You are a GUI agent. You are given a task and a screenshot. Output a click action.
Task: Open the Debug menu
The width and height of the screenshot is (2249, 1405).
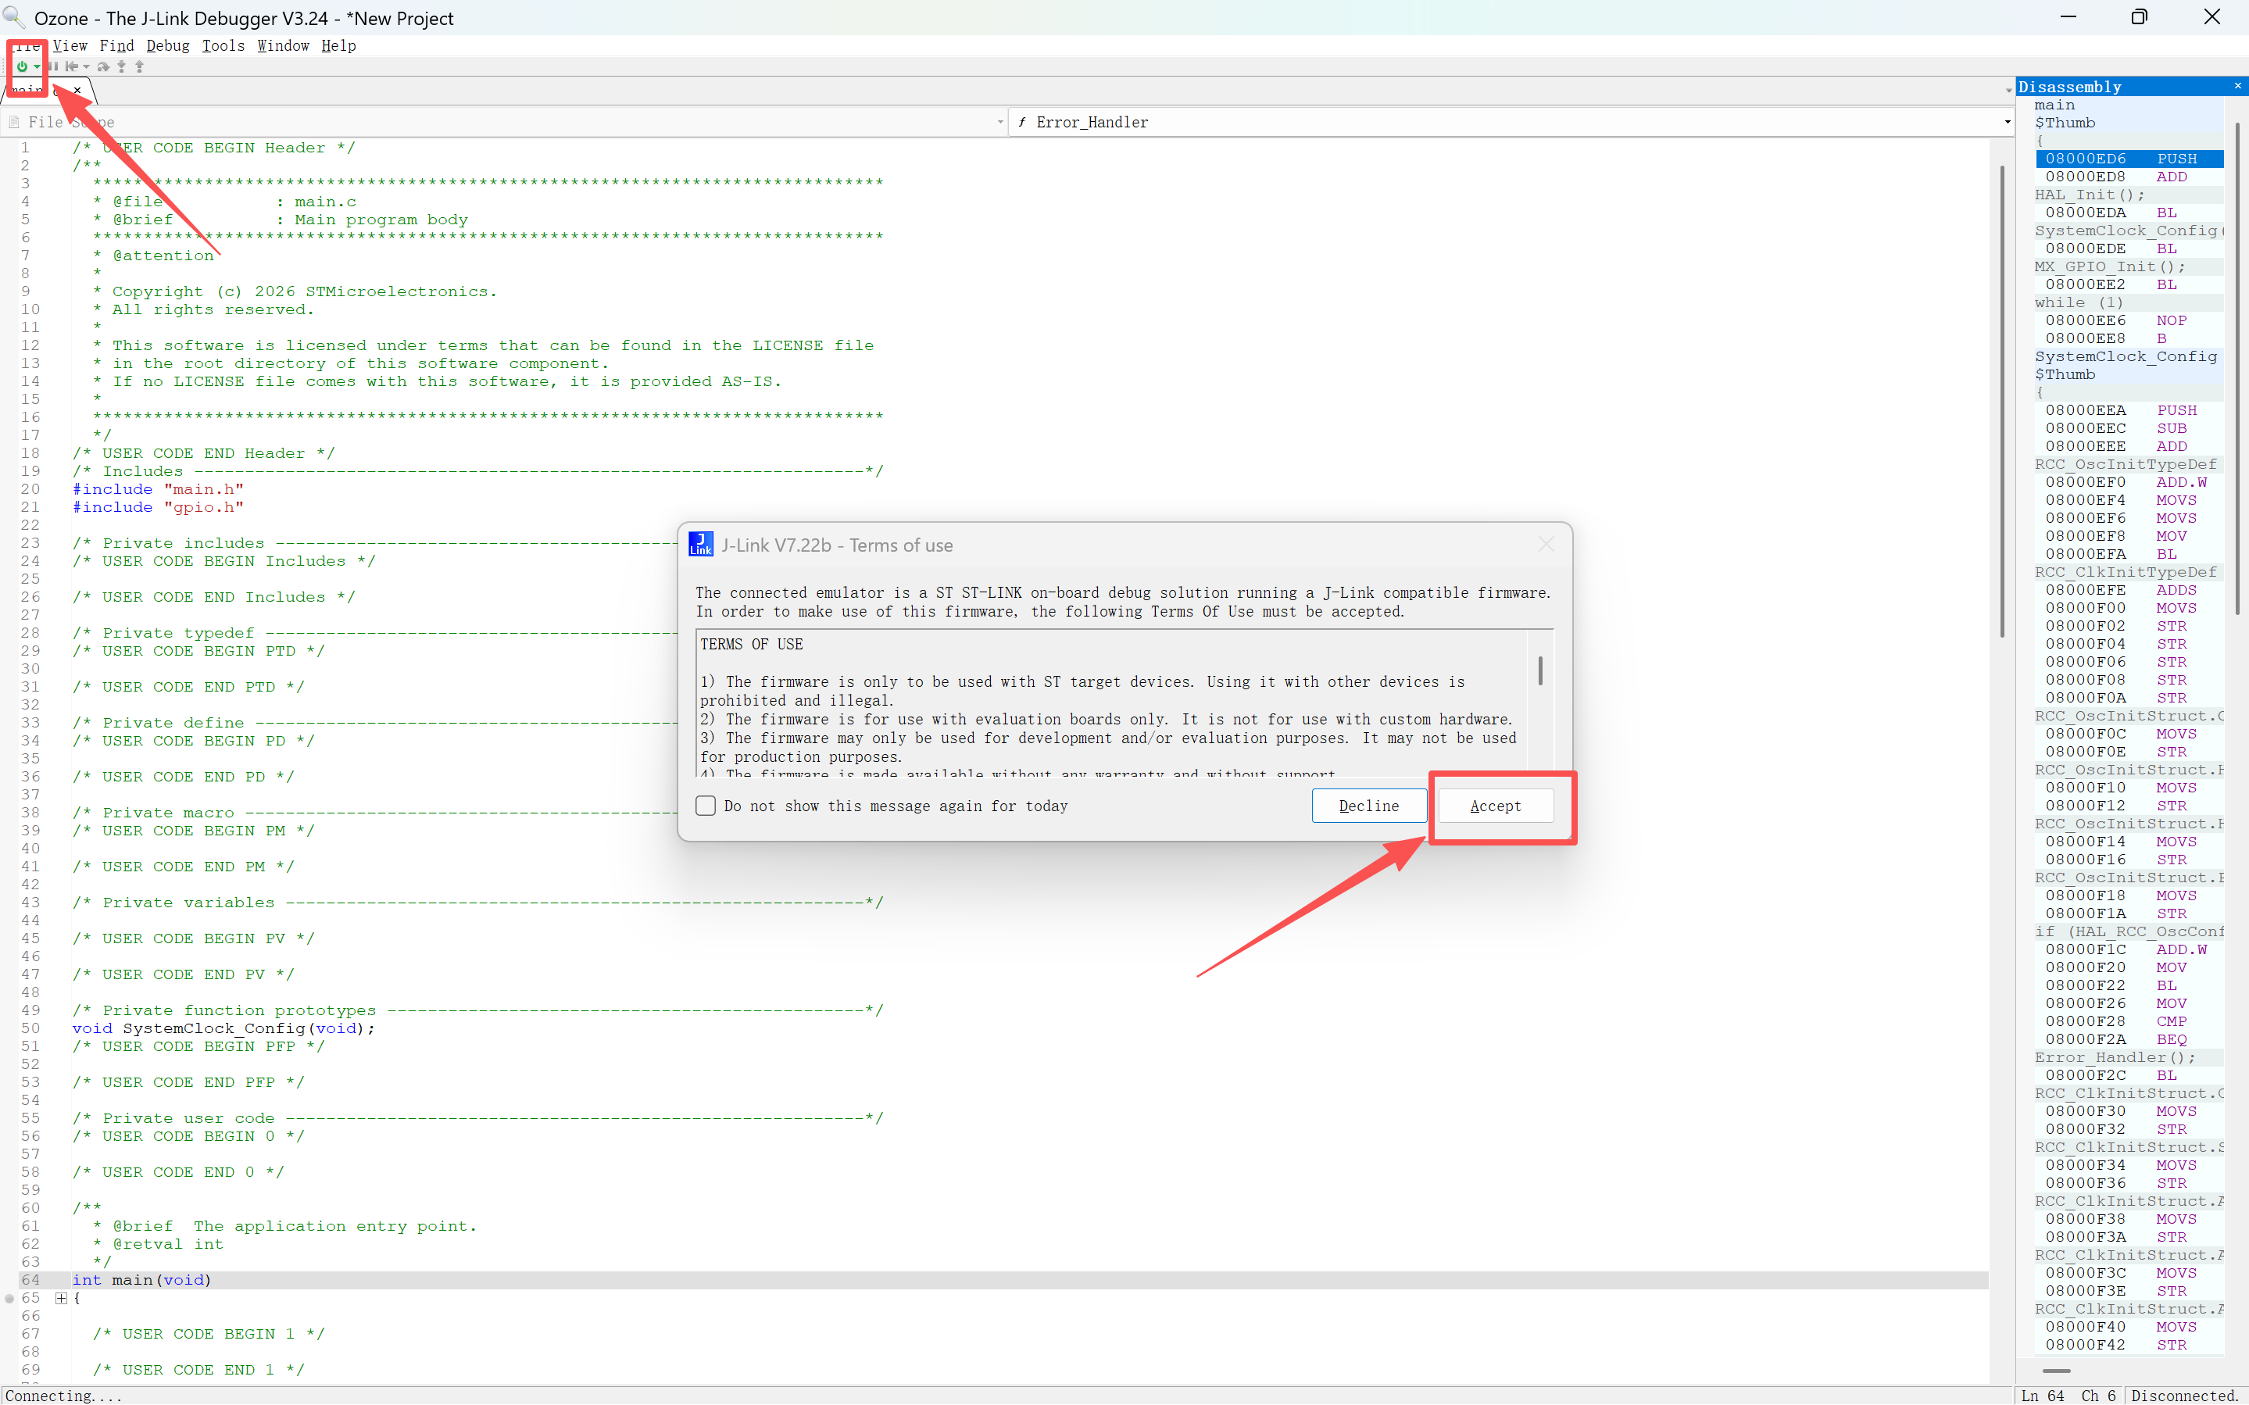tap(168, 45)
